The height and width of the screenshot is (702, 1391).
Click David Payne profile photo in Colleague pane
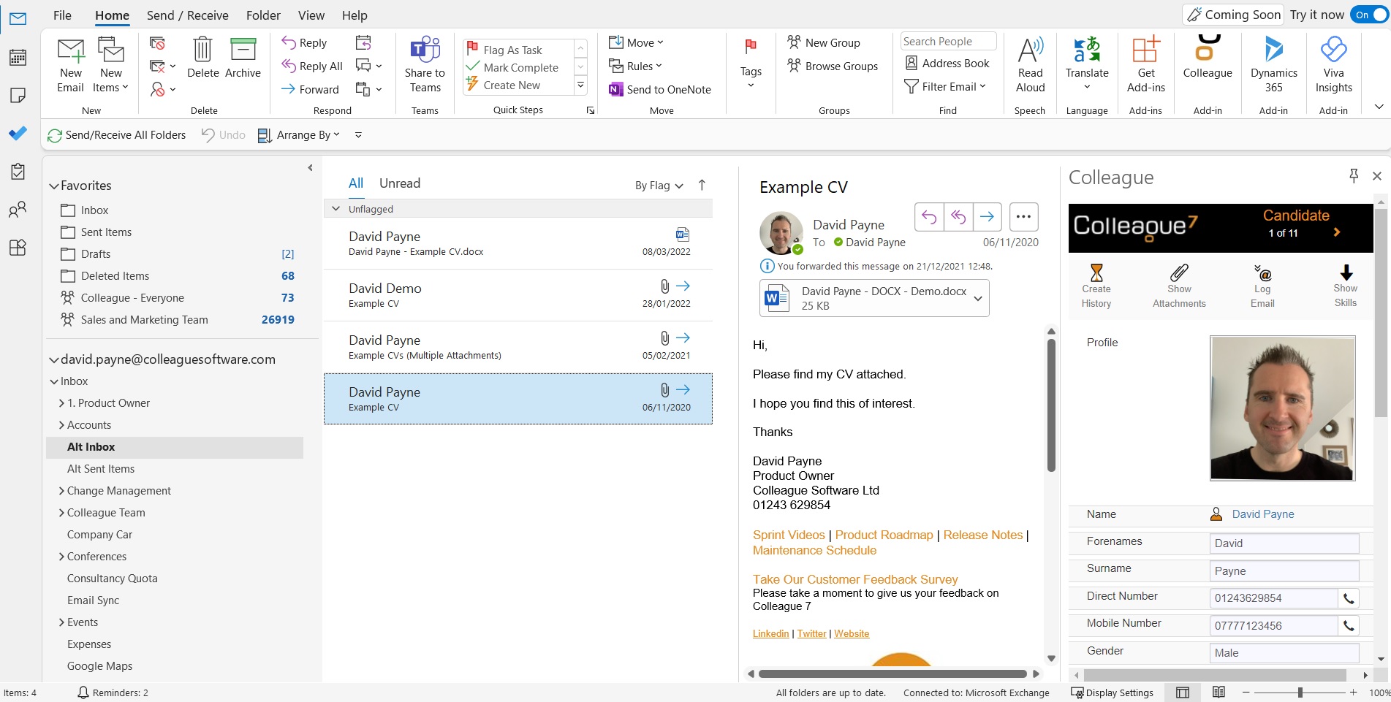[x=1283, y=408]
